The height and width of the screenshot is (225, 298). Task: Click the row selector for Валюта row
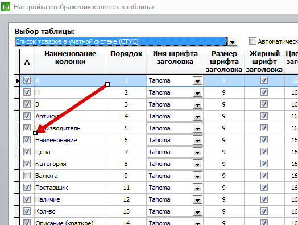tap(17, 176)
